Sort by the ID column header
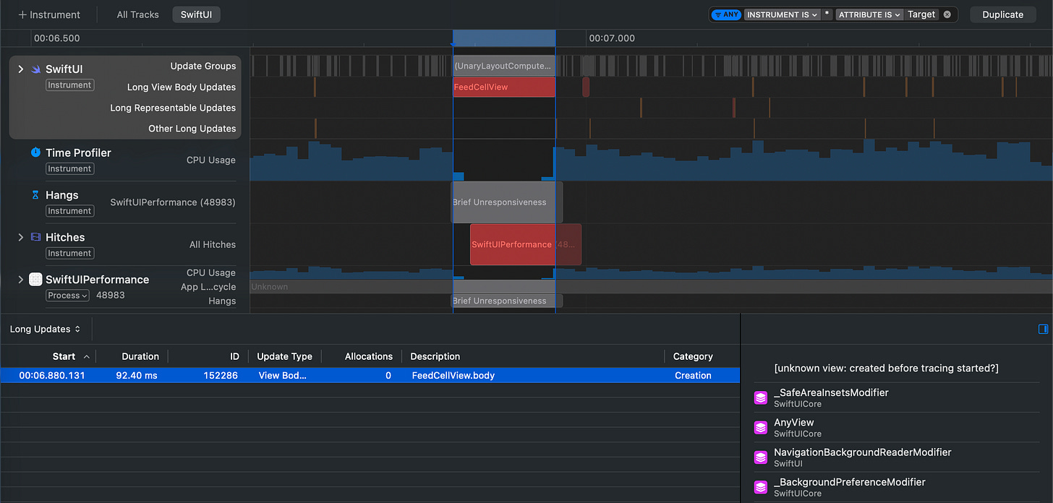Viewport: 1053px width, 503px height. pos(234,356)
